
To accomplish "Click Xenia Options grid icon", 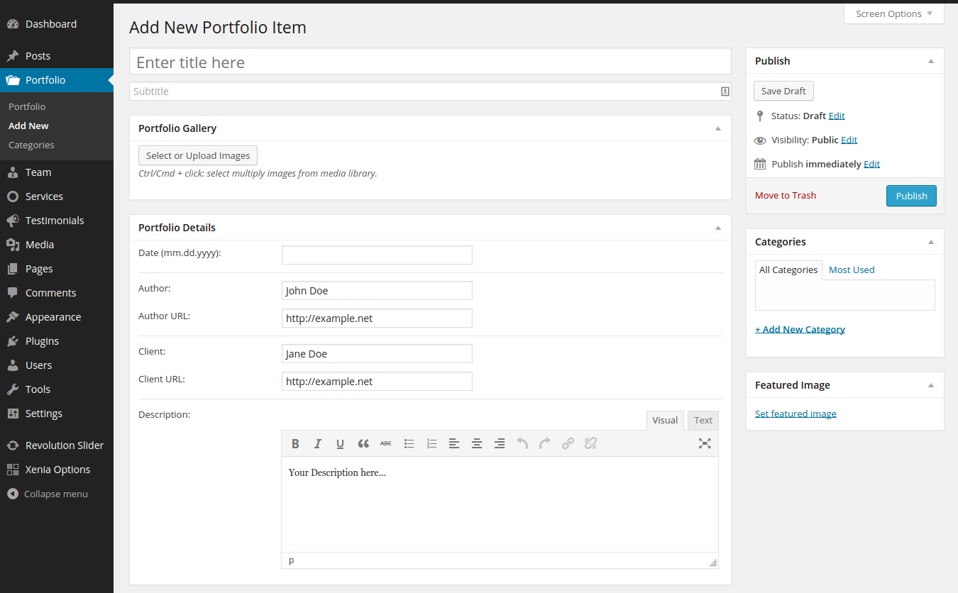I will tap(13, 470).
